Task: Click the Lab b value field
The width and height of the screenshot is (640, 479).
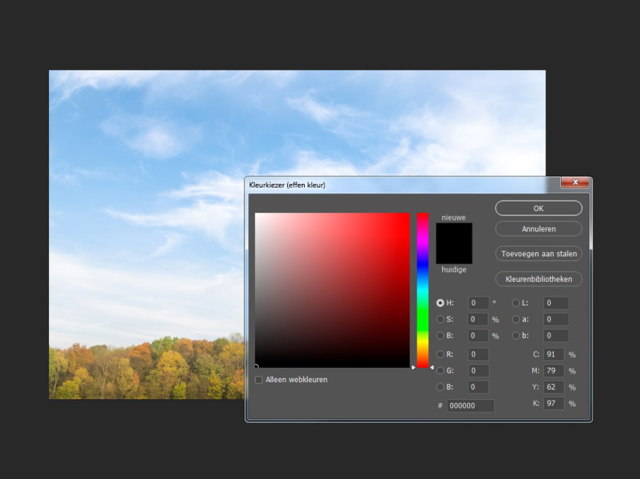Action: [556, 335]
